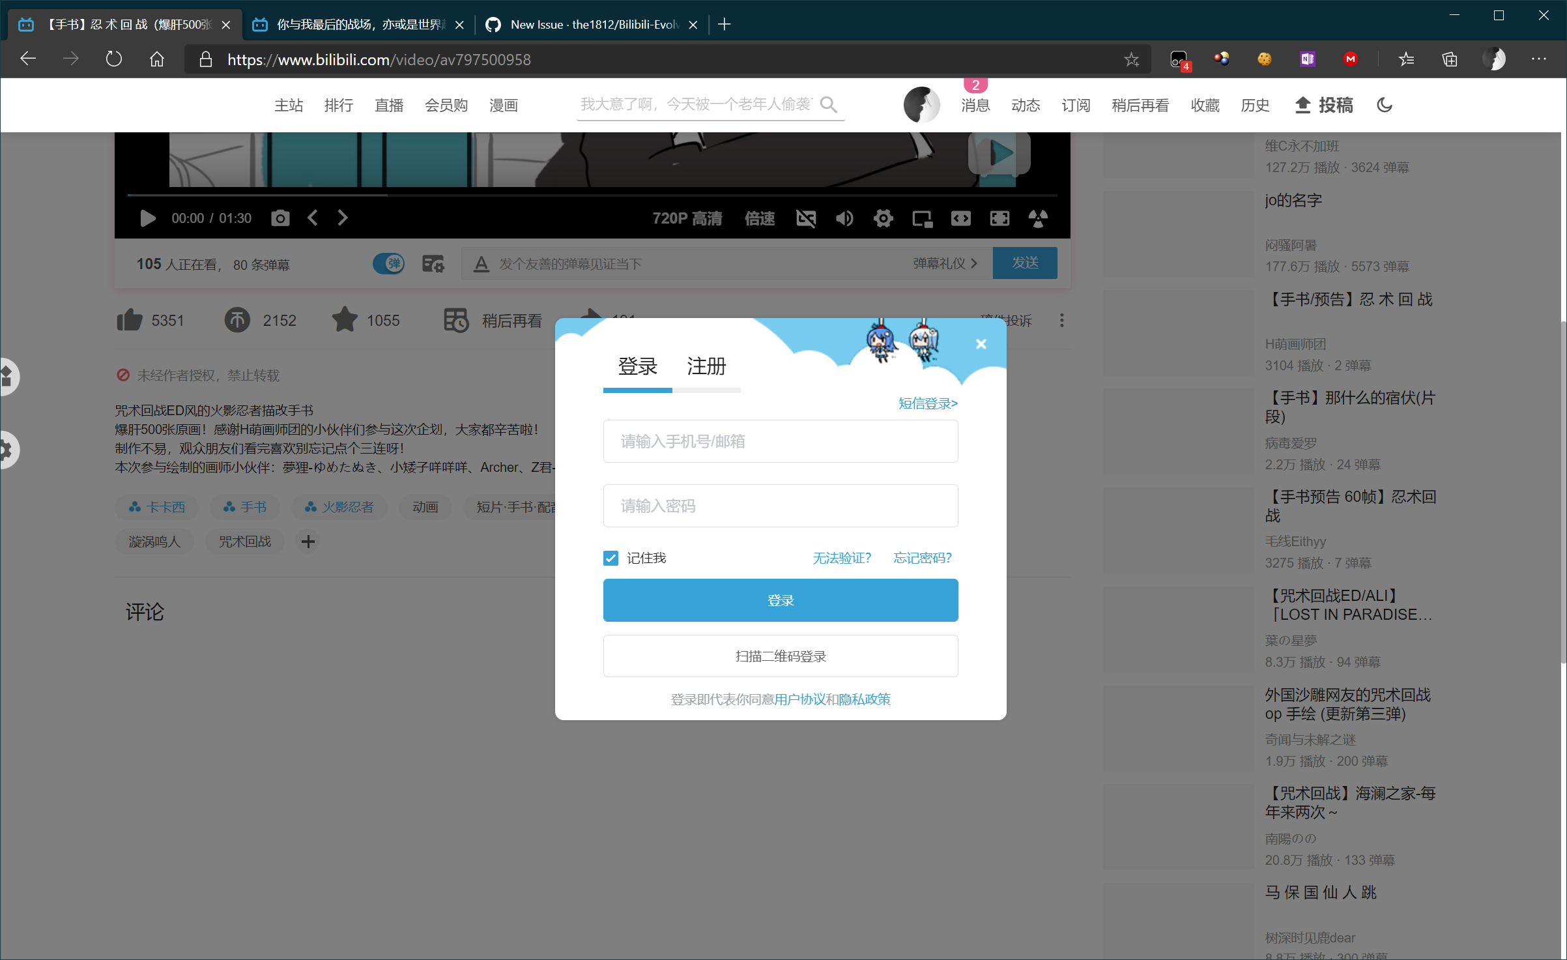The height and width of the screenshot is (960, 1567).
Task: Toggle dark mode moon icon
Action: tap(1385, 105)
